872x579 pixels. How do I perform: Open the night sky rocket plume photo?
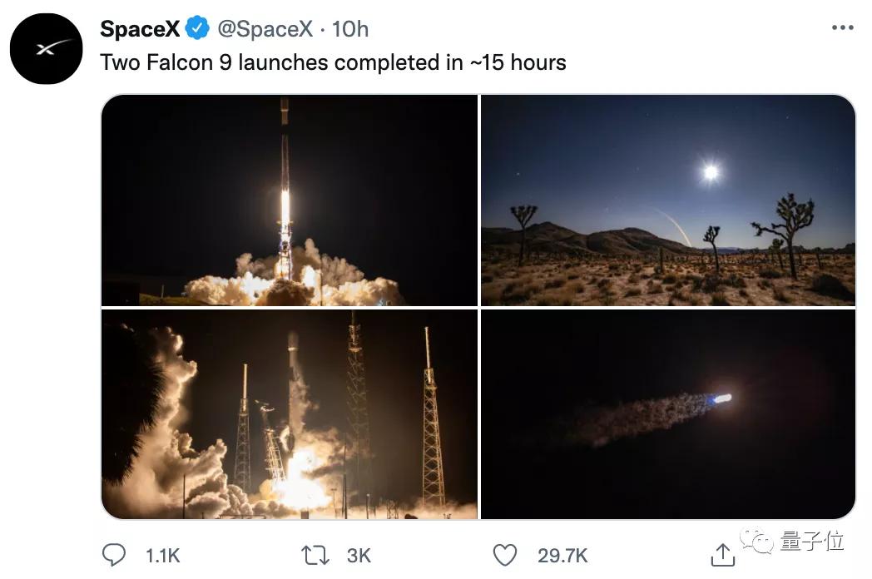coord(667,413)
